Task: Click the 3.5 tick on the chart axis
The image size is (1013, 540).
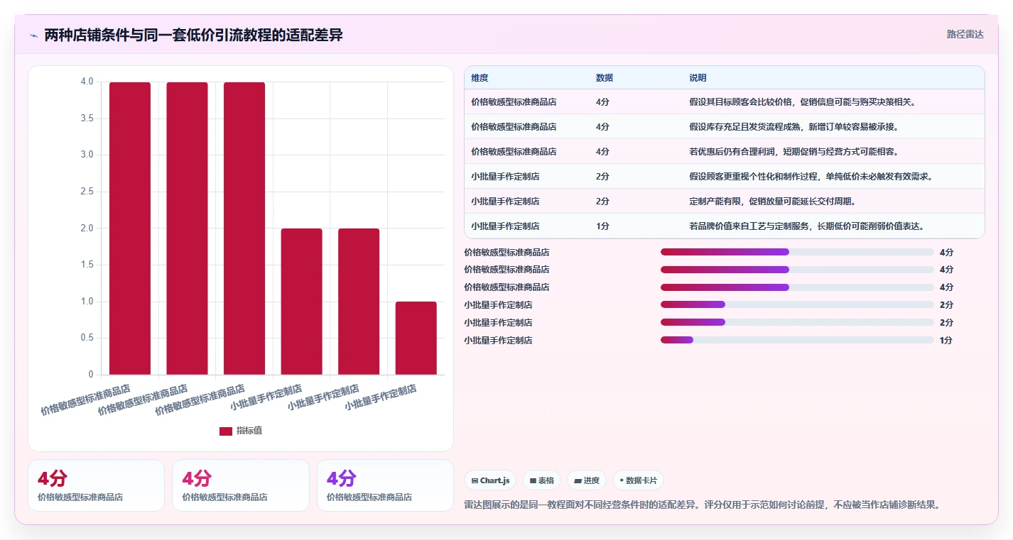Action: (x=87, y=118)
